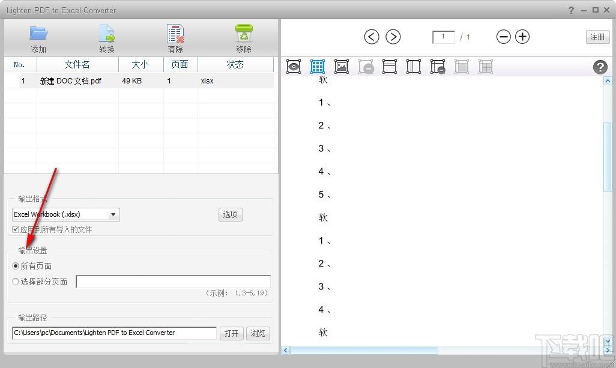This screenshot has width=616, height=368.
Task: Click the preview vertical scrollbar thumb
Action: (608, 157)
